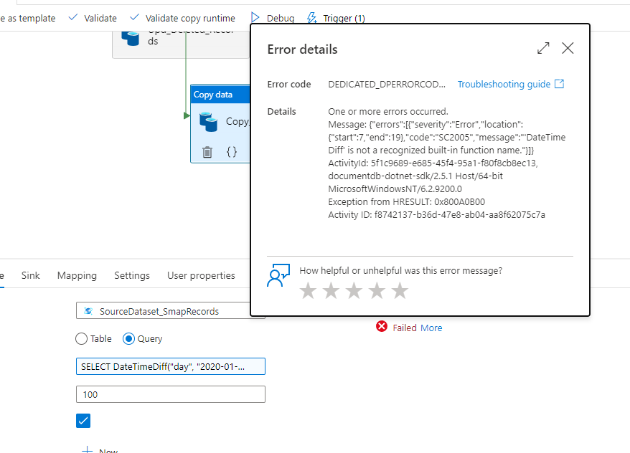
Task: Switch to the Mapping tab
Action: (77, 275)
